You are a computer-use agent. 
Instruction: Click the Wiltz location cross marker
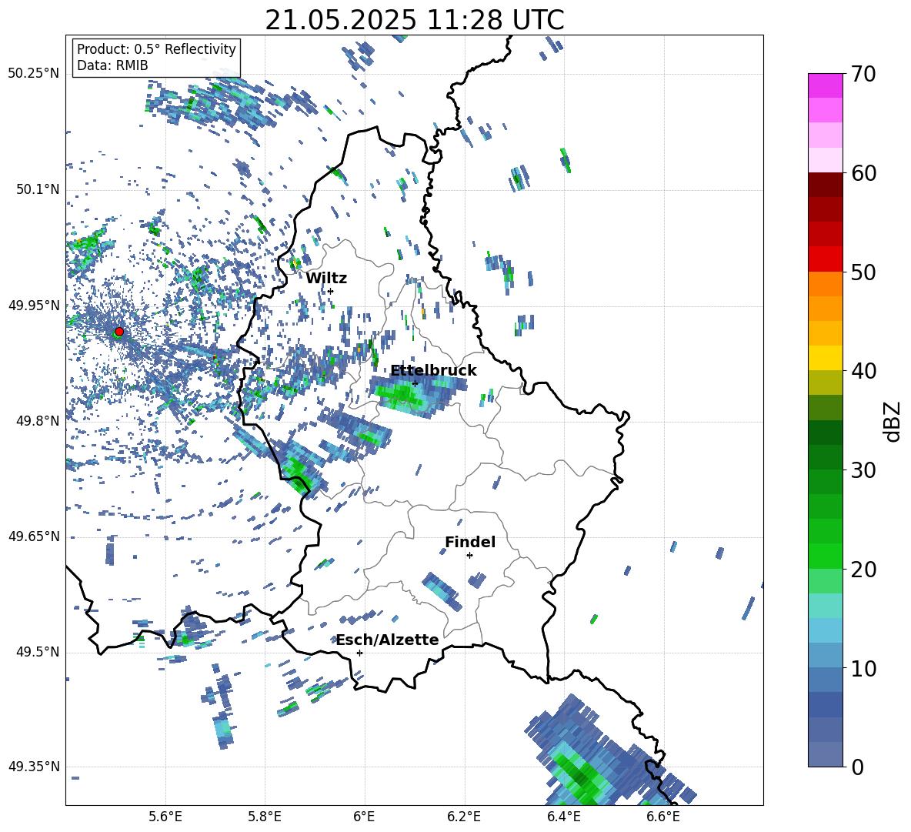coord(331,291)
